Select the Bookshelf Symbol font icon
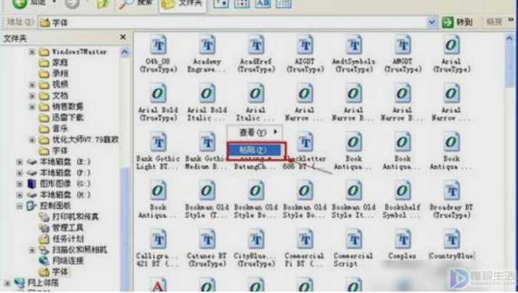This screenshot has width=518, height=293. [x=403, y=190]
